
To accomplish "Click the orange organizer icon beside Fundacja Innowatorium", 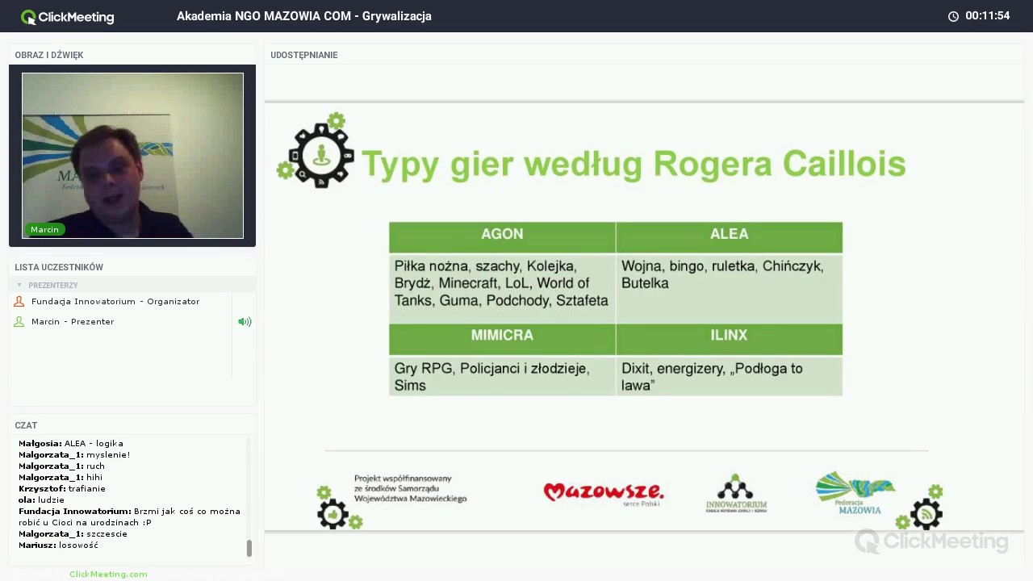I will click(19, 301).
